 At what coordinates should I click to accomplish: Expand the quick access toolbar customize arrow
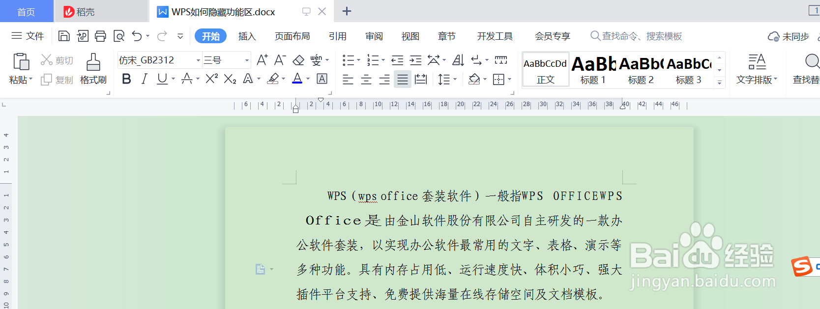(180, 36)
